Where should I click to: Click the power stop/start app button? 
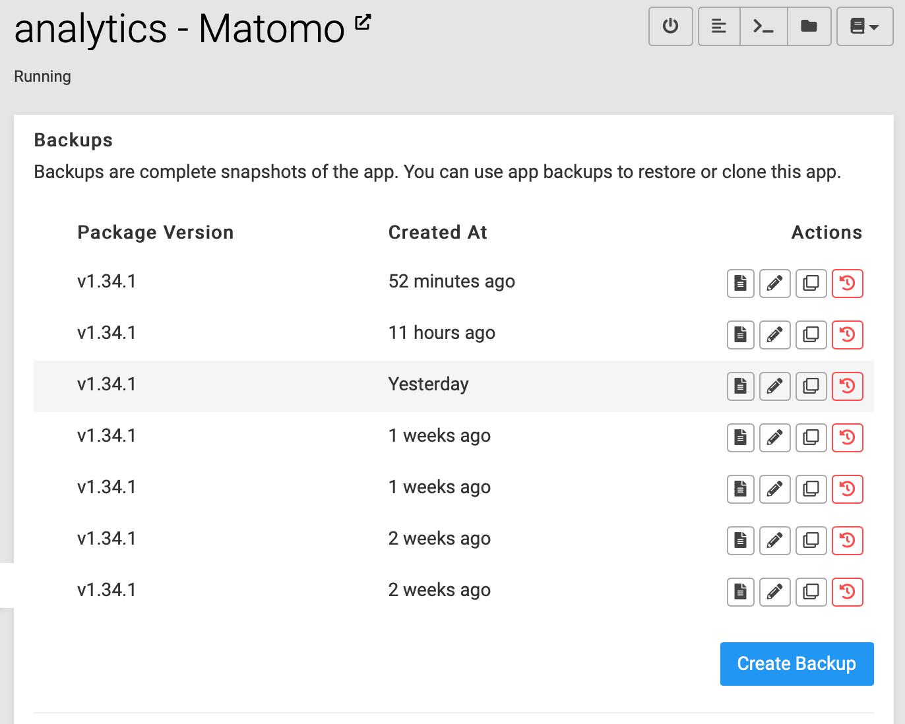(671, 26)
